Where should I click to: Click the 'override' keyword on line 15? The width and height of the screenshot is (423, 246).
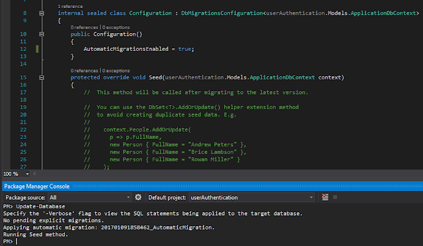coord(116,77)
